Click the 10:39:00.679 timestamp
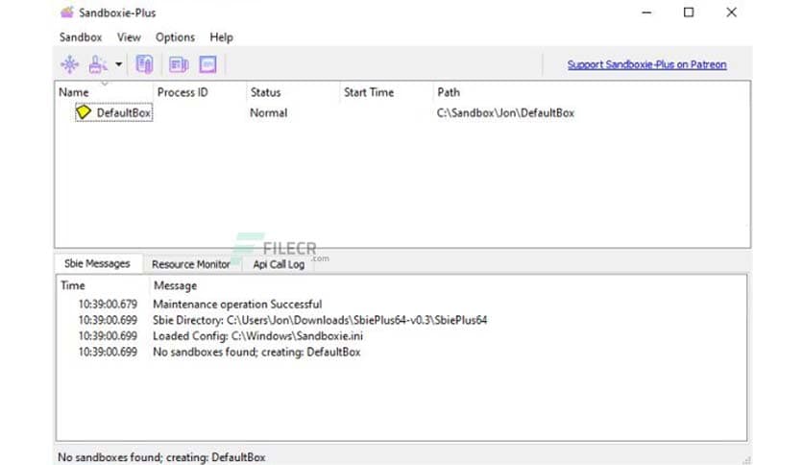This screenshot has height=465, width=803. [108, 305]
